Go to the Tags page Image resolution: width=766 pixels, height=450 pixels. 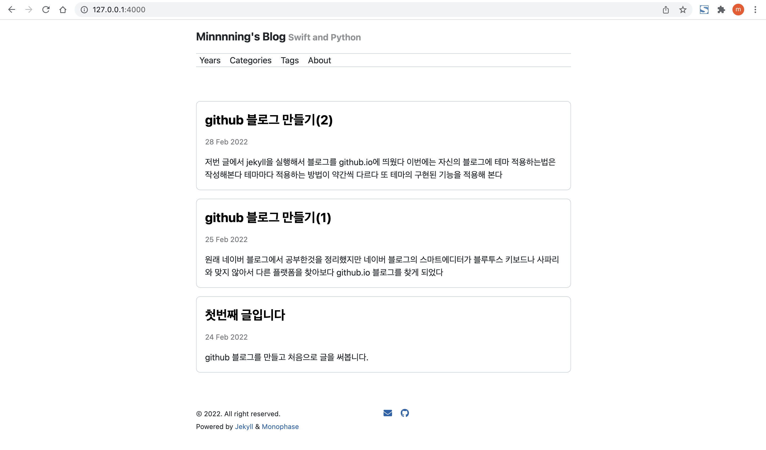click(289, 60)
